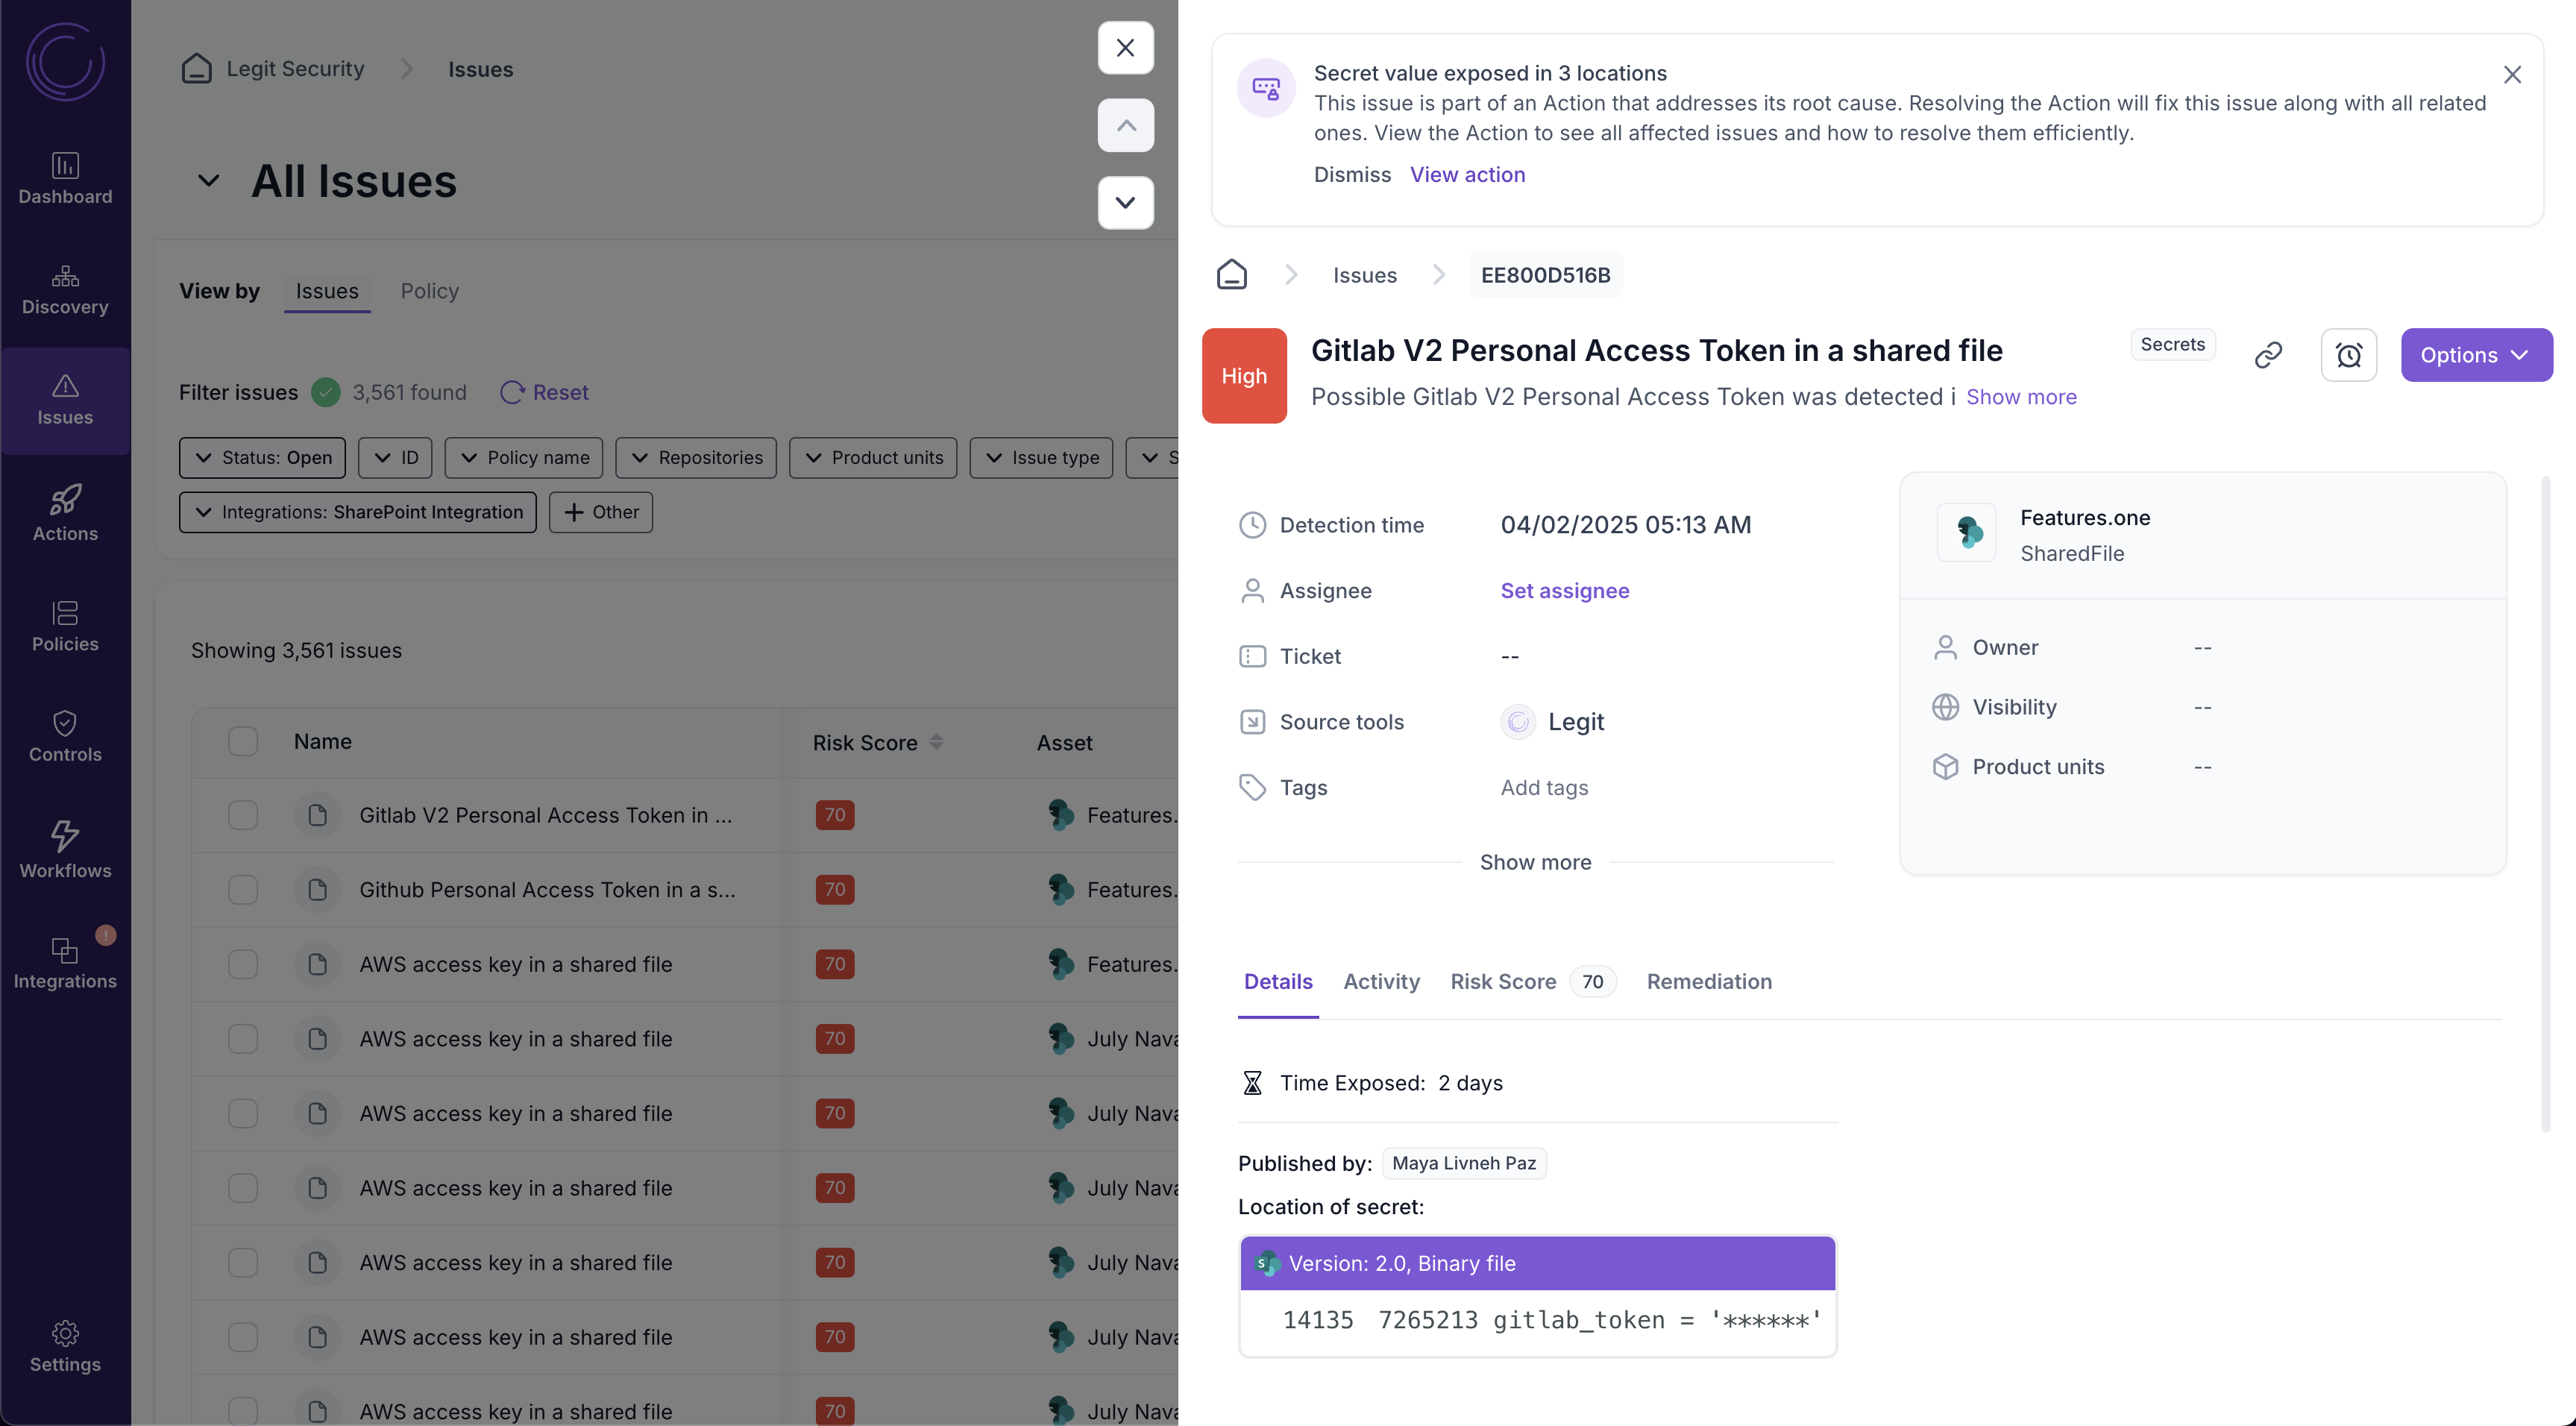
Task: Close the issue detail panel with the X button
Action: point(1125,47)
